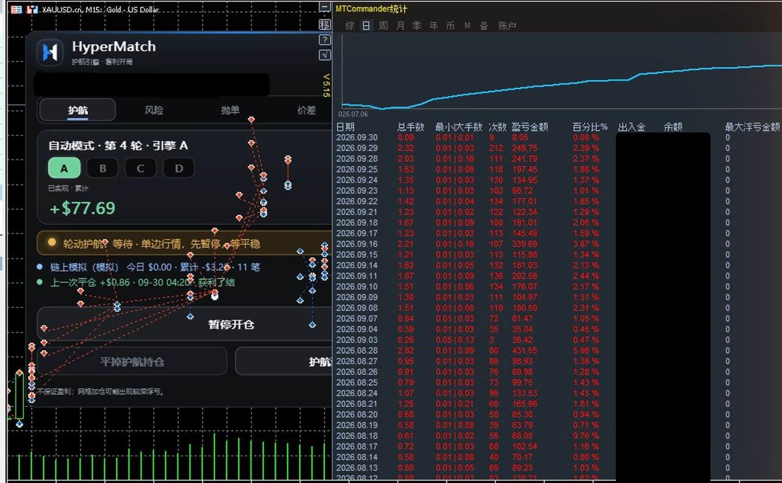Image resolution: width=782 pixels, height=483 pixels.
Task: Switch to the 风险 tab in HyperMatch
Action: [x=154, y=110]
